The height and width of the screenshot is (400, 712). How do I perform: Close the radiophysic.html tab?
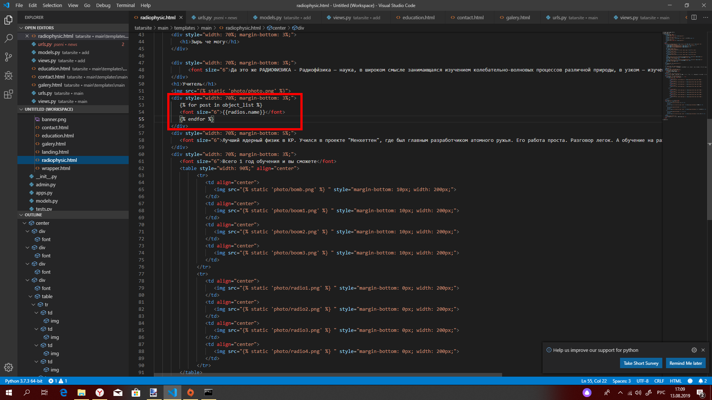[x=181, y=17]
